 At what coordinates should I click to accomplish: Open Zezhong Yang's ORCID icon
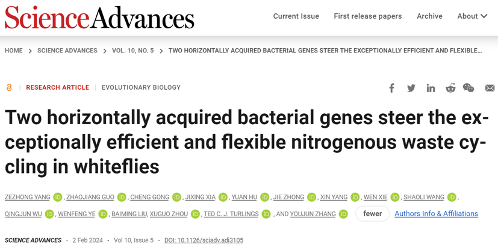tap(58, 197)
